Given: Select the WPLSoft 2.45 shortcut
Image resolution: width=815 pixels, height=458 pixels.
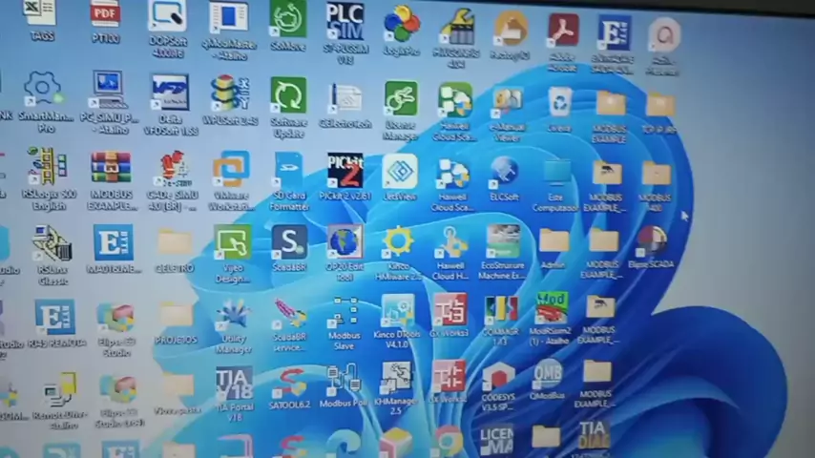Looking at the screenshot, I should (x=229, y=96).
